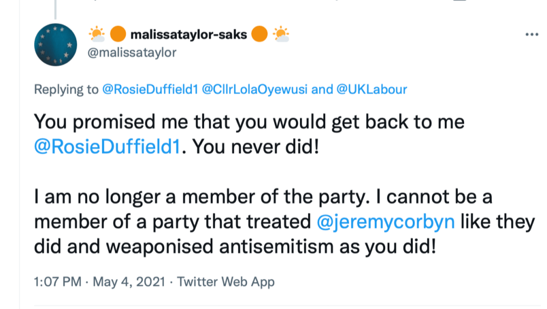Click the Twitter Web App source label

click(x=226, y=281)
